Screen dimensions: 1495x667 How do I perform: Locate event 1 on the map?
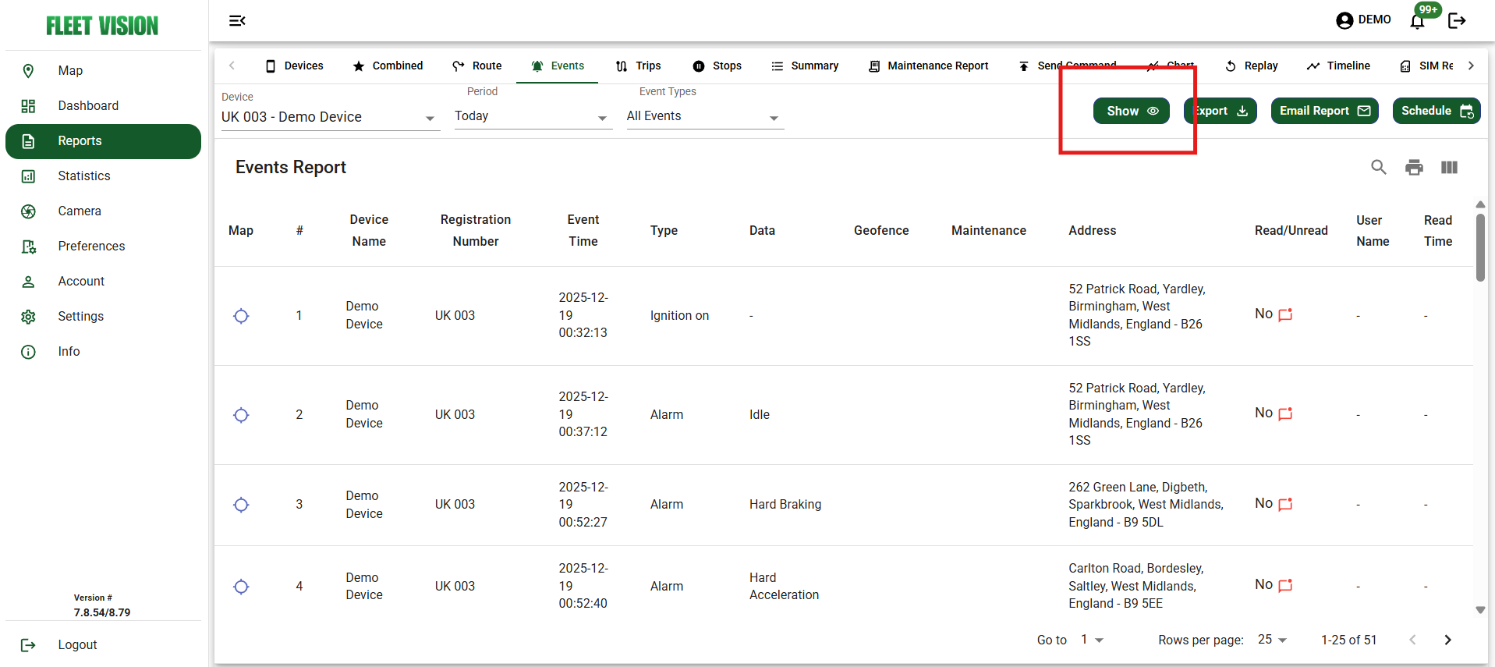pyautogui.click(x=241, y=316)
